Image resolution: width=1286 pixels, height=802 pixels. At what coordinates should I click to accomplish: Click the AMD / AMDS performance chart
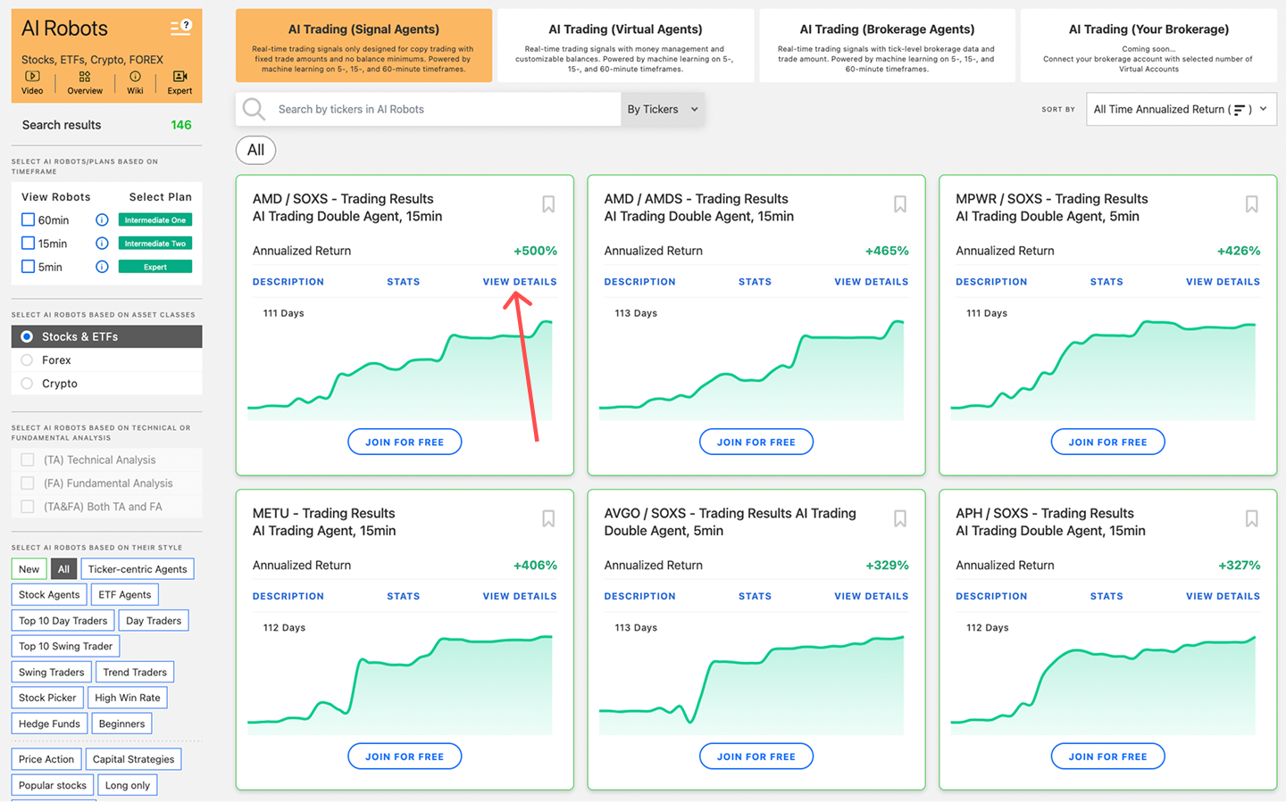click(x=752, y=369)
